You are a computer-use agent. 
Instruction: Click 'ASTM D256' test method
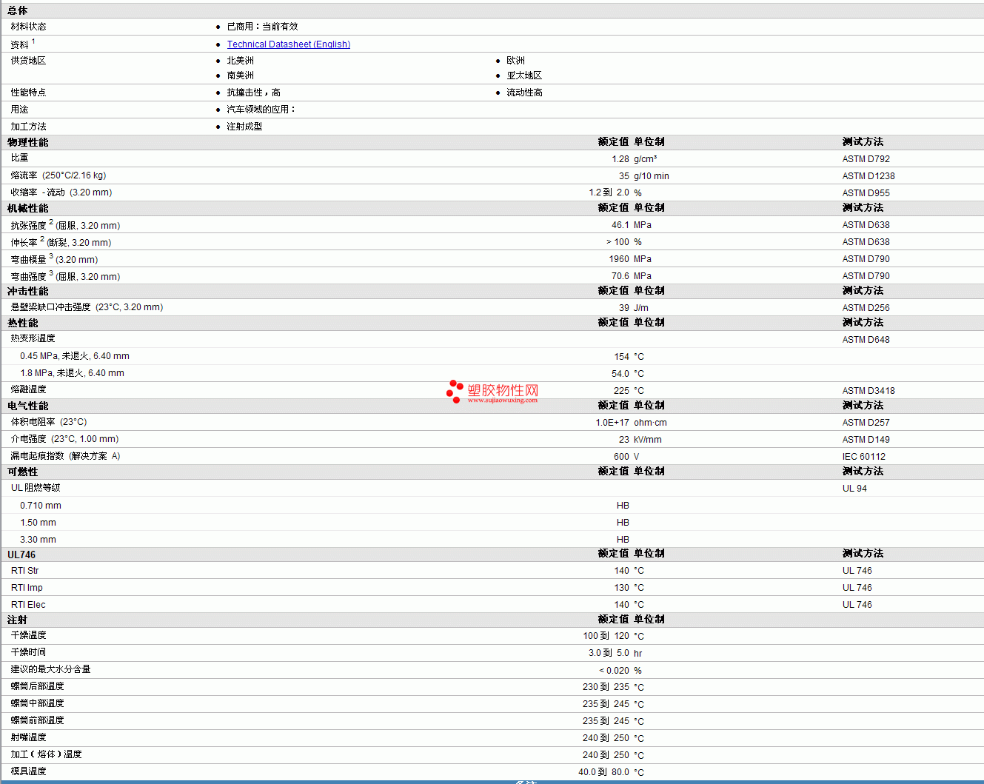[x=866, y=308]
